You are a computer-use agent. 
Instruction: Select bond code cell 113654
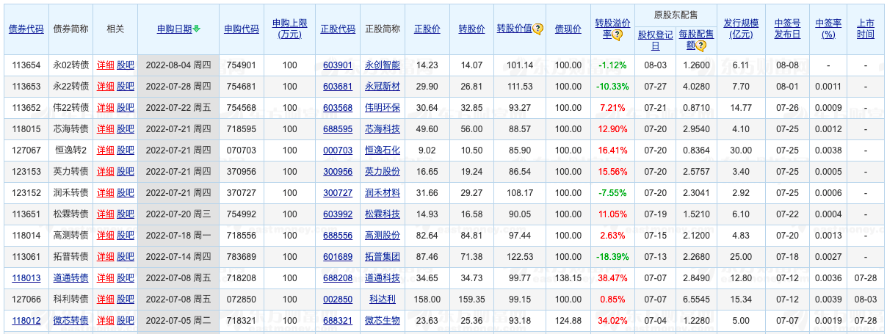click(x=26, y=65)
